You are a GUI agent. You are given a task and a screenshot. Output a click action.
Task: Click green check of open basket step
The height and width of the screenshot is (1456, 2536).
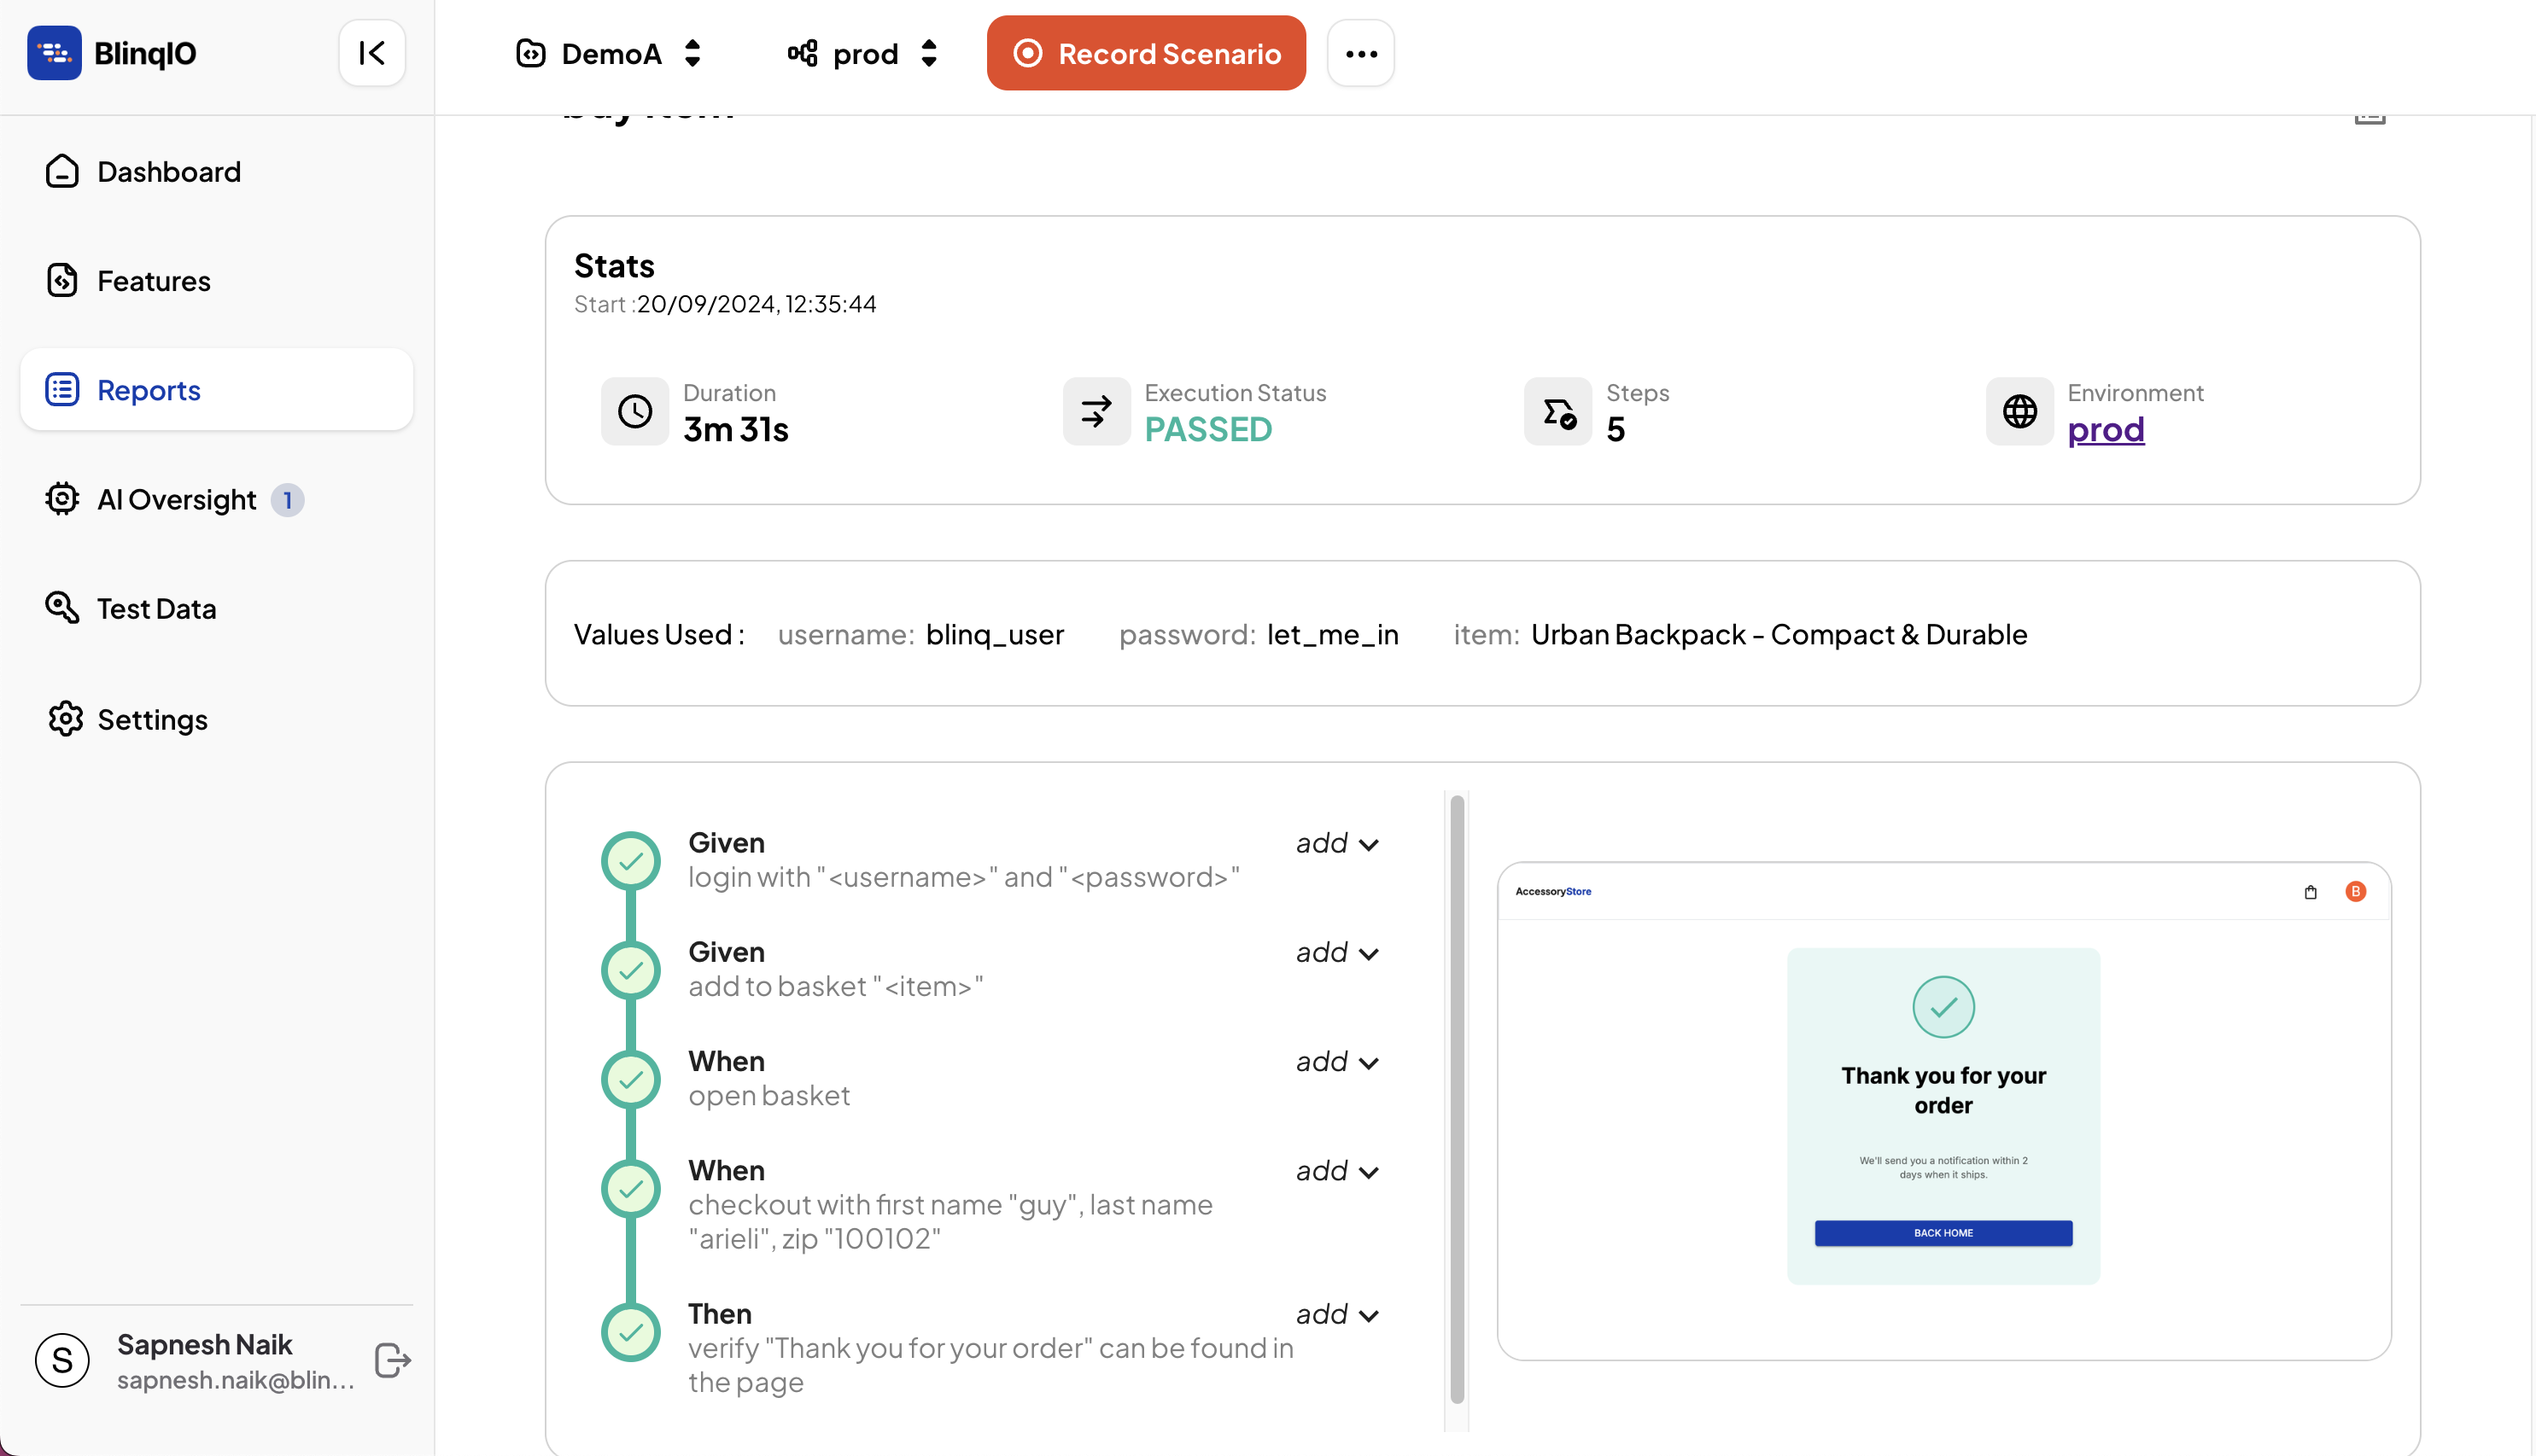coord(630,1079)
